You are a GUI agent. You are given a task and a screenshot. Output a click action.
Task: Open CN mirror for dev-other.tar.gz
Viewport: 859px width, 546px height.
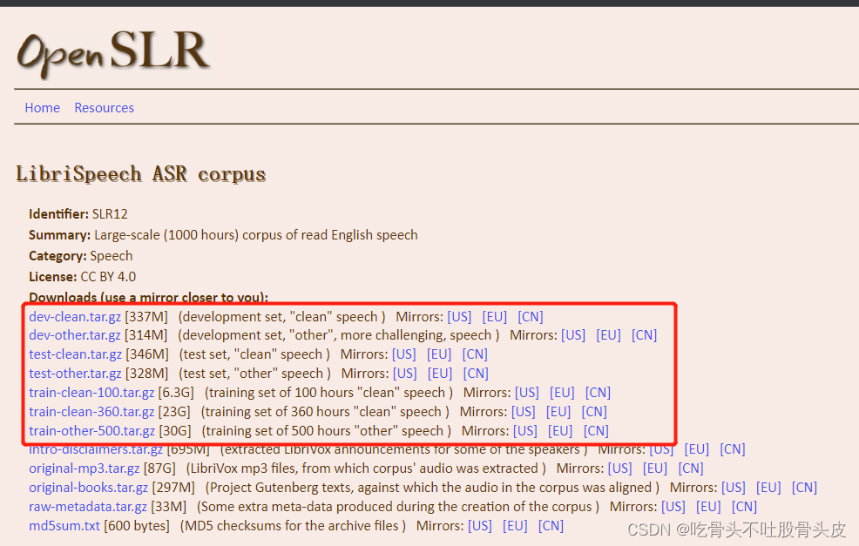[x=645, y=335]
